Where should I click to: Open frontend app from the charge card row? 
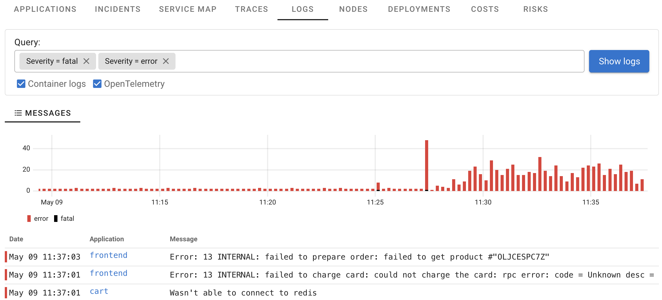pyautogui.click(x=108, y=273)
